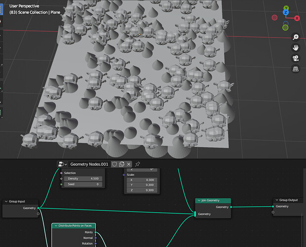Viewport: 306px width, 247px height.
Task: Toggle fake user shield for Geometry Nodes.001
Action: (115, 164)
